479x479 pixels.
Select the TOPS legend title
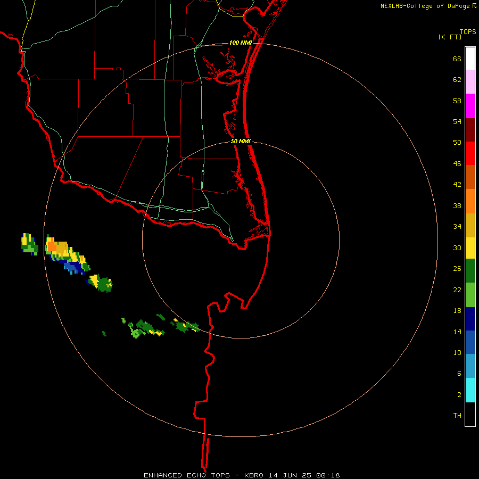coord(468,31)
